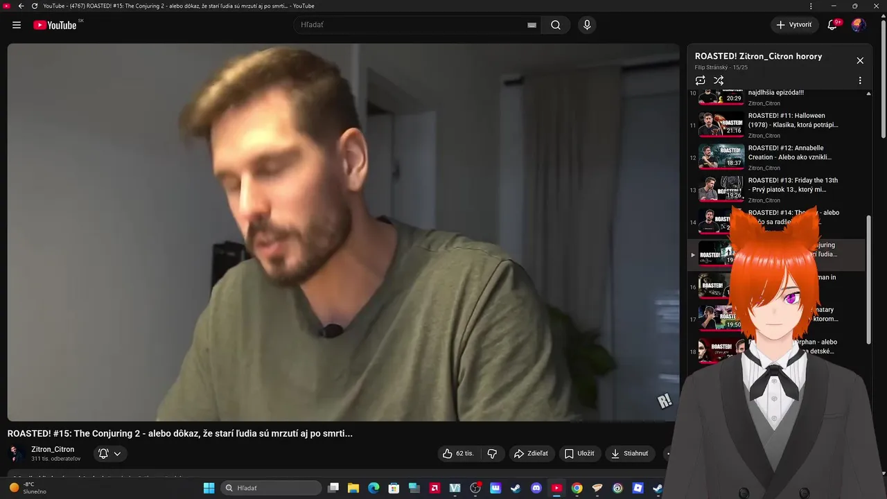Dislike this video

coord(492,453)
